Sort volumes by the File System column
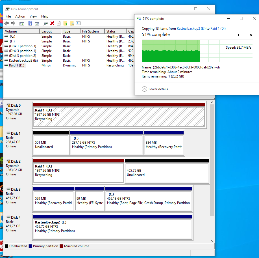Screen dimensions: 259x258 pyautogui.click(x=90, y=31)
